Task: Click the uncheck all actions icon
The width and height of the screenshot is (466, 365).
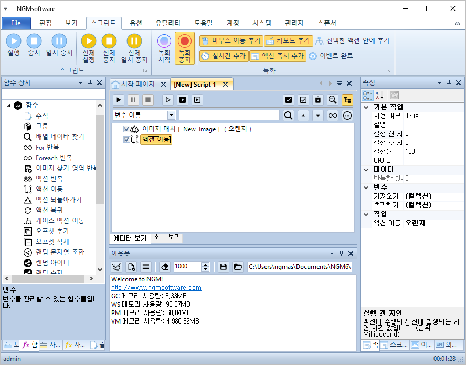Action: pos(303,100)
